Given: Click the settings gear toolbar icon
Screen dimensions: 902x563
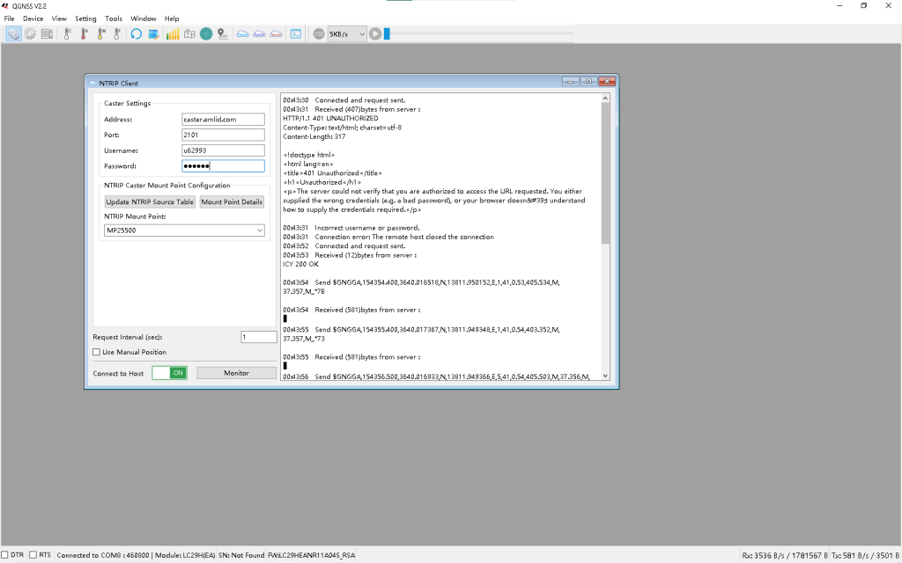Looking at the screenshot, I should (30, 34).
